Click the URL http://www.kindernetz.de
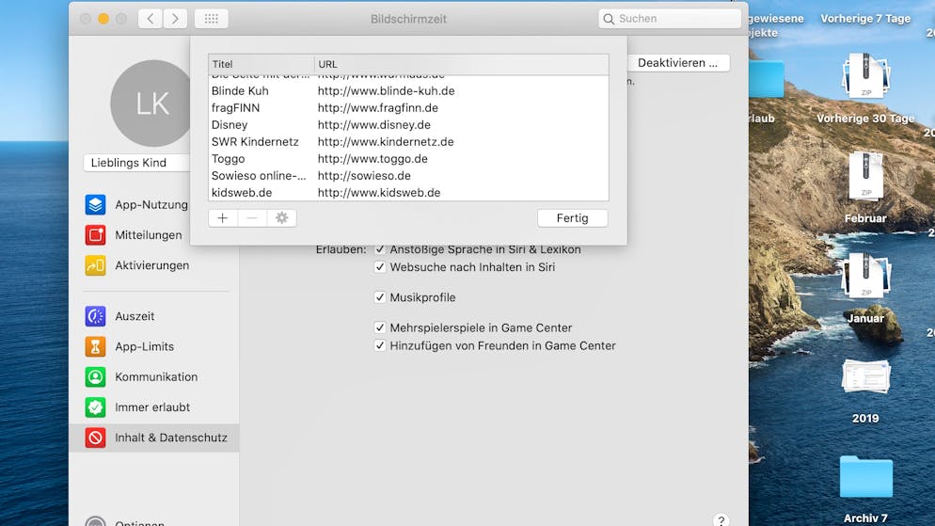This screenshot has width=935, height=526. pos(386,142)
